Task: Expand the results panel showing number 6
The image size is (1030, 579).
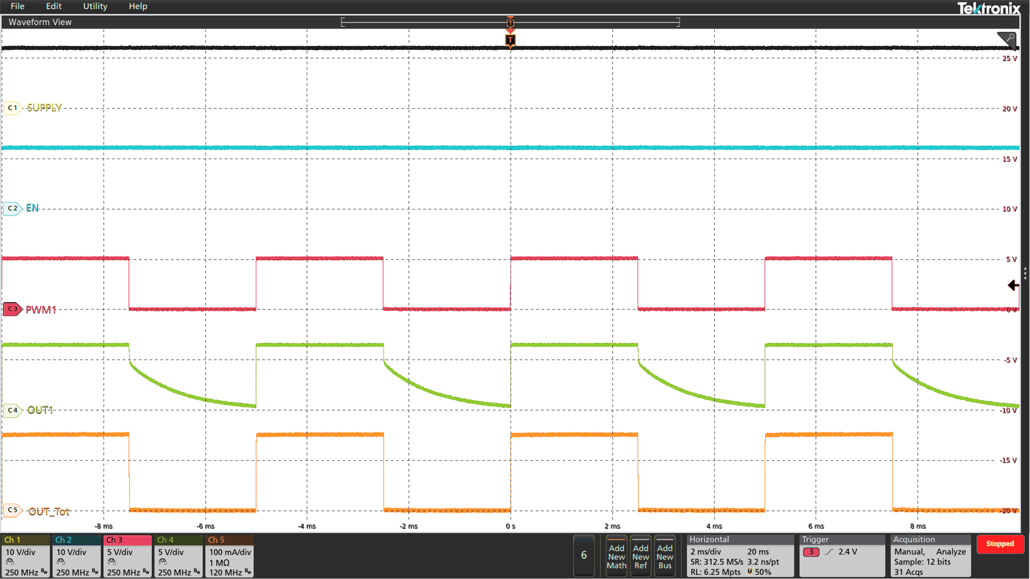Action: 584,556
